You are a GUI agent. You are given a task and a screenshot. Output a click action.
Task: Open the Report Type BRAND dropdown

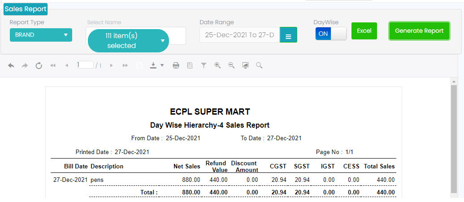(41, 35)
